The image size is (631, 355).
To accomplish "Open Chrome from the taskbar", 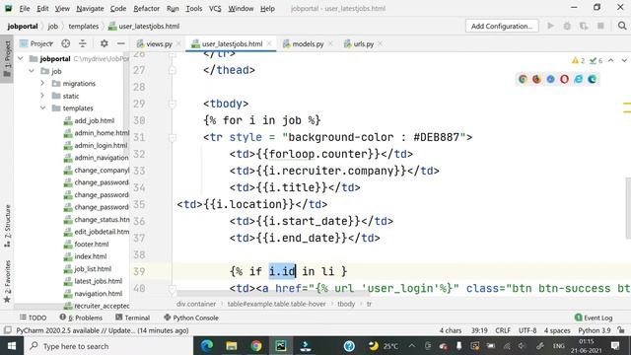I will click(256, 346).
